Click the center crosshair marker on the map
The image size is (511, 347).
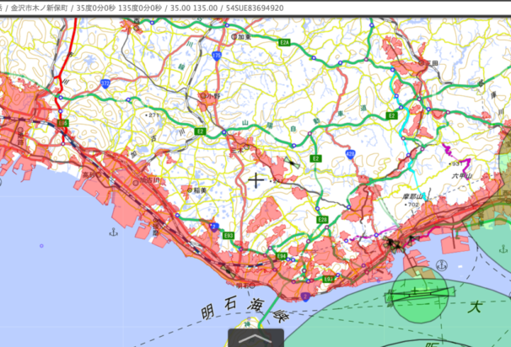pyautogui.click(x=256, y=180)
